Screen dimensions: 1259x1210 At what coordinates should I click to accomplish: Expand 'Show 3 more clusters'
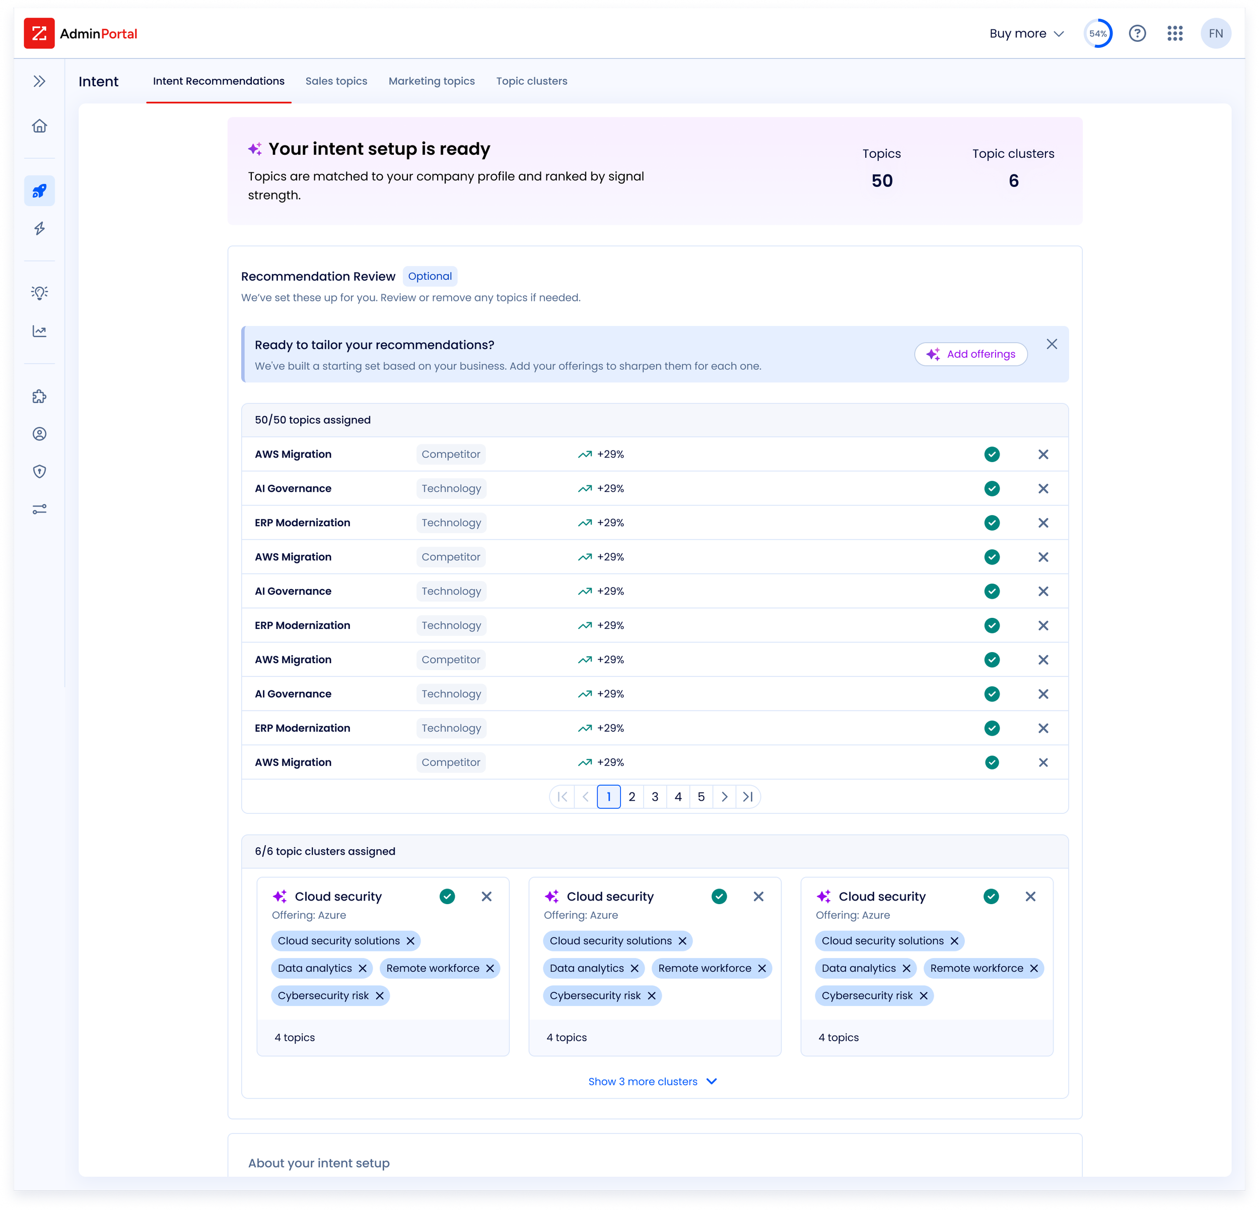tap(653, 1081)
